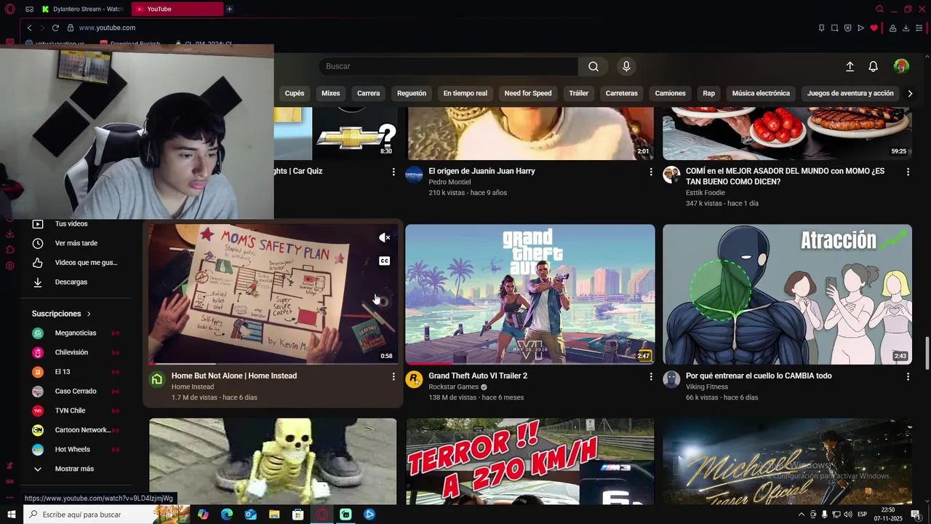Select the YouTube browser tab
This screenshot has height=524, width=931.
[179, 9]
